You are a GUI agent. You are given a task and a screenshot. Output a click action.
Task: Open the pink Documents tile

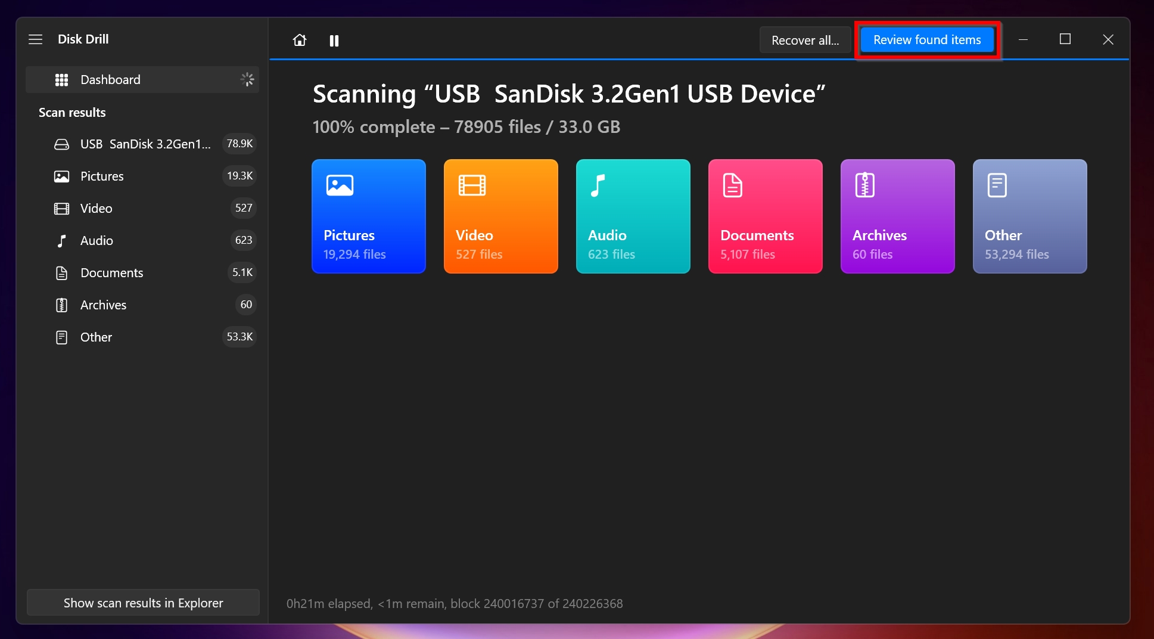coord(766,216)
